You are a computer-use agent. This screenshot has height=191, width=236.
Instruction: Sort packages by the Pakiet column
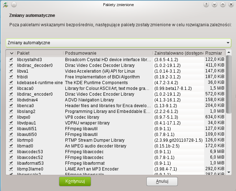point(40,53)
